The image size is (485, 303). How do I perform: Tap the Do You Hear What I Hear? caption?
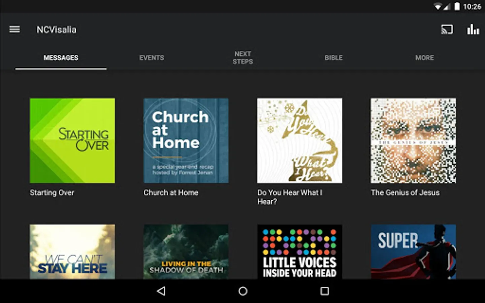pos(290,197)
